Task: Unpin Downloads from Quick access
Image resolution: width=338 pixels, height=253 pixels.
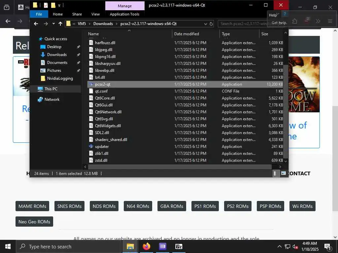Action: (x=78, y=55)
